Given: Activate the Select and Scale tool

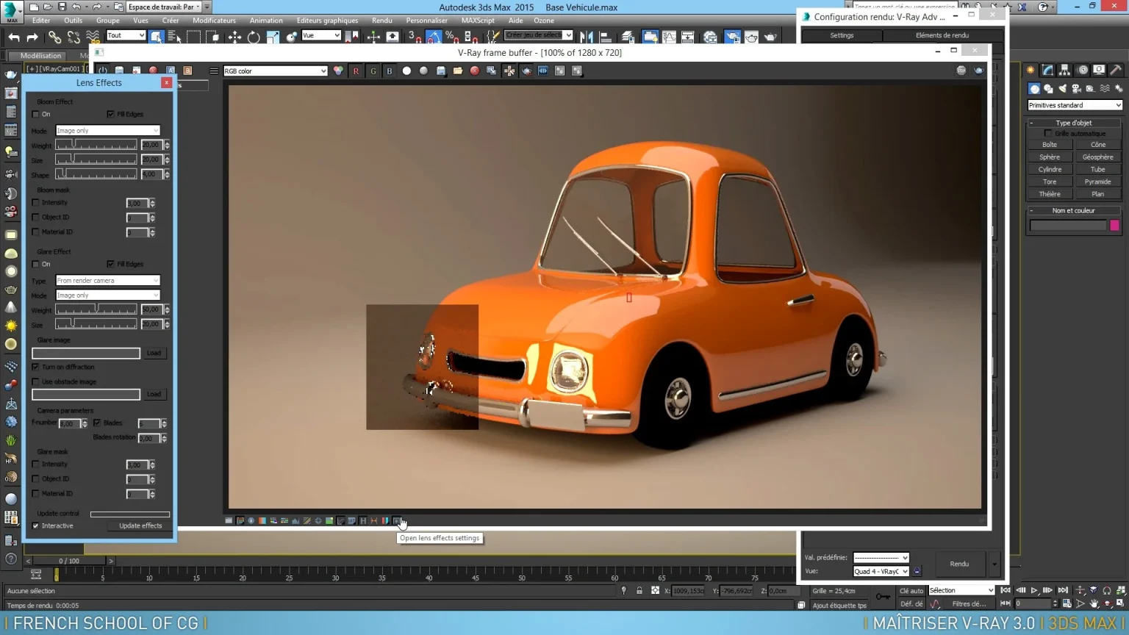Looking at the screenshot, I should [273, 37].
